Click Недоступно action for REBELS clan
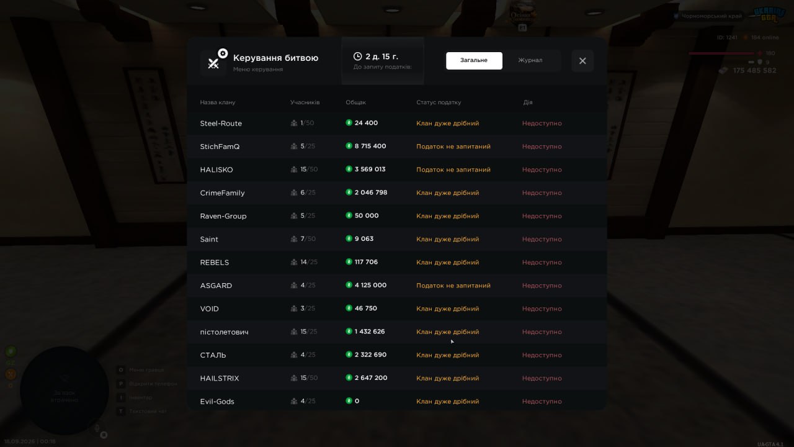Image resolution: width=794 pixels, height=447 pixels. [x=542, y=262]
